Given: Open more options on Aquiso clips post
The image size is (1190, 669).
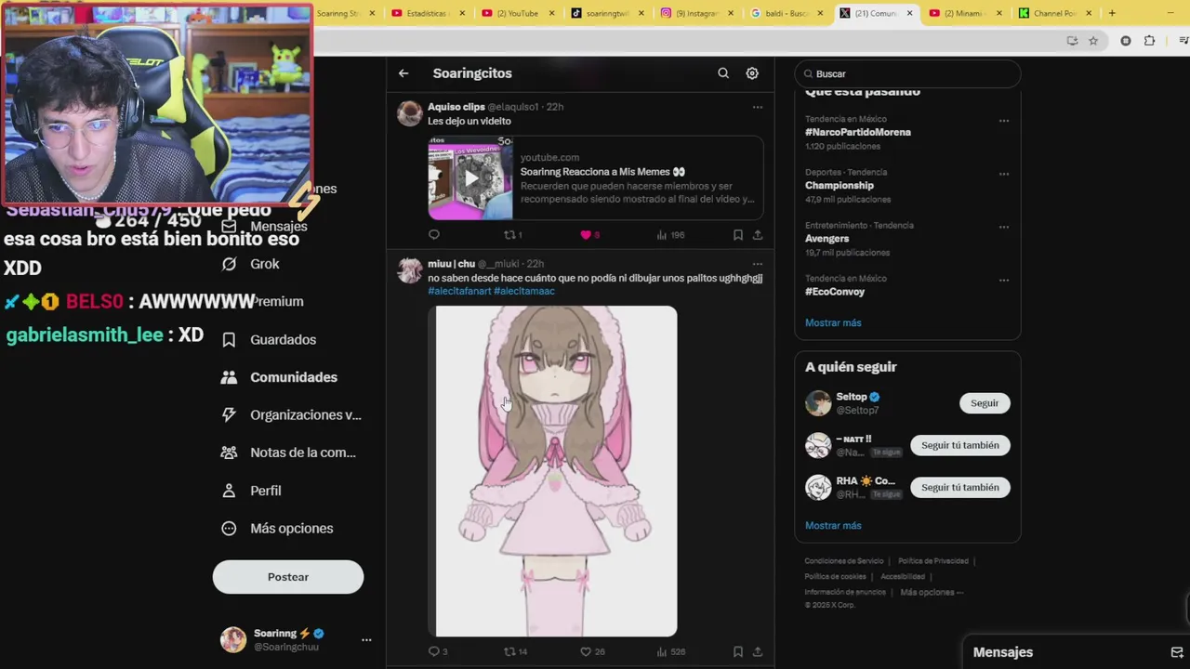Looking at the screenshot, I should (x=758, y=107).
